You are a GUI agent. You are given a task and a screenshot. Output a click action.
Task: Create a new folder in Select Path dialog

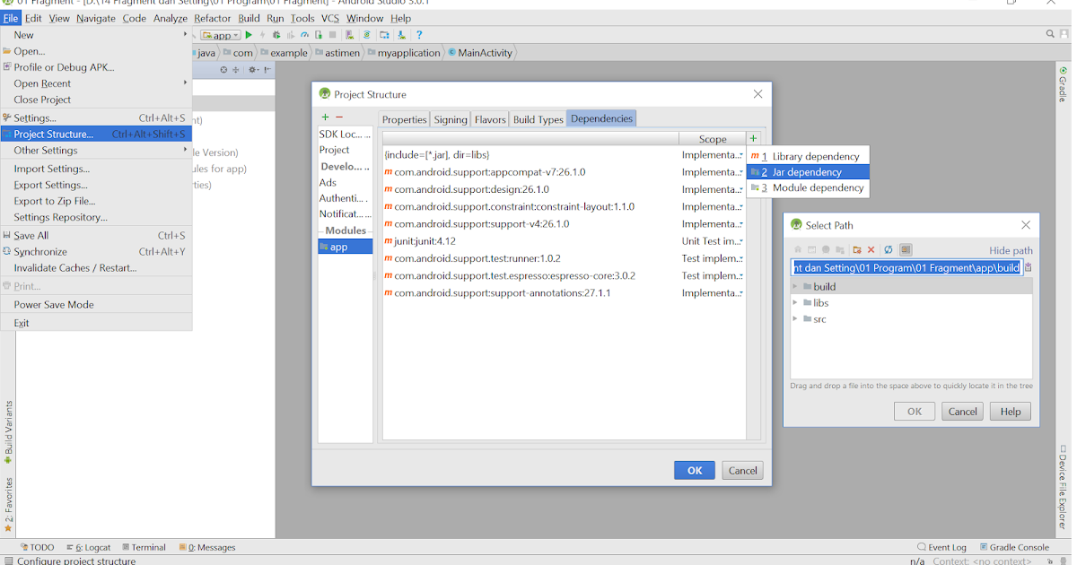pyautogui.click(x=857, y=250)
